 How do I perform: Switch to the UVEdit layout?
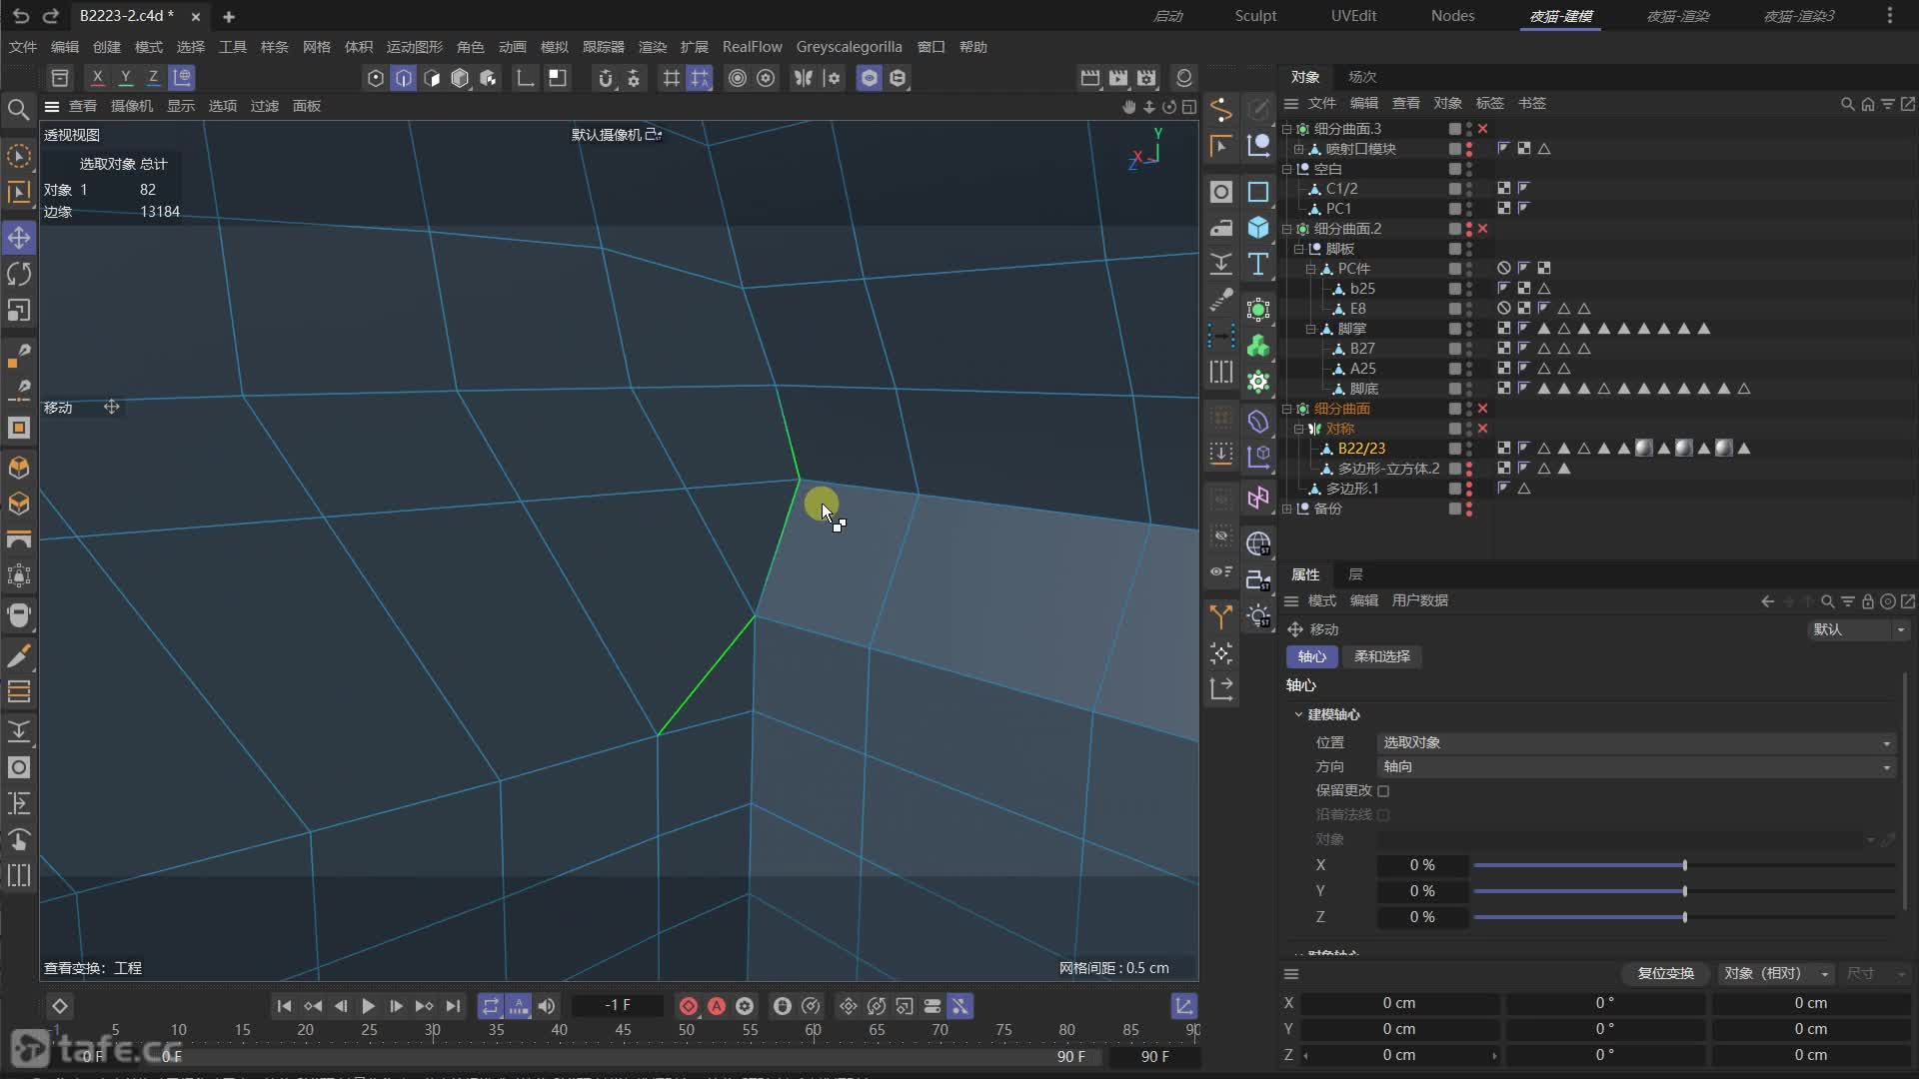point(1353,16)
